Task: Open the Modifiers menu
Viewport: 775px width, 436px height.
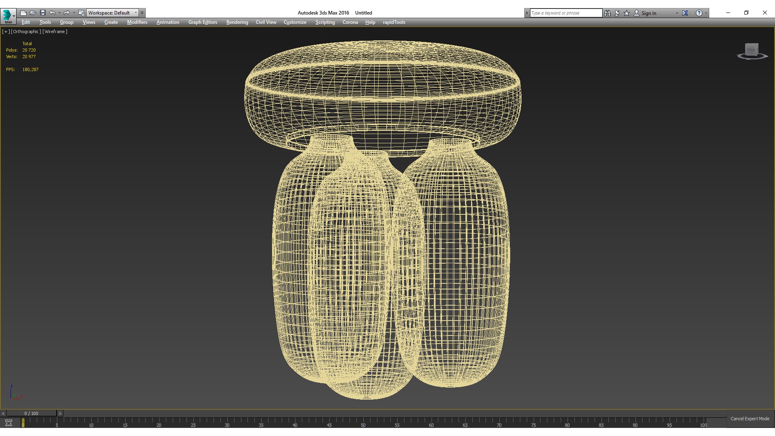Action: click(137, 22)
